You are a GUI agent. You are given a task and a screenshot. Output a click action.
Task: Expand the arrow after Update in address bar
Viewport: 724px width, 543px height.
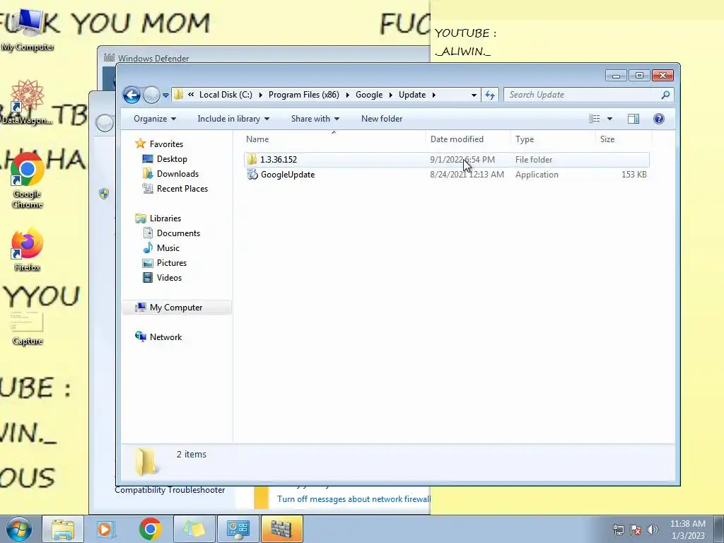pyautogui.click(x=434, y=95)
